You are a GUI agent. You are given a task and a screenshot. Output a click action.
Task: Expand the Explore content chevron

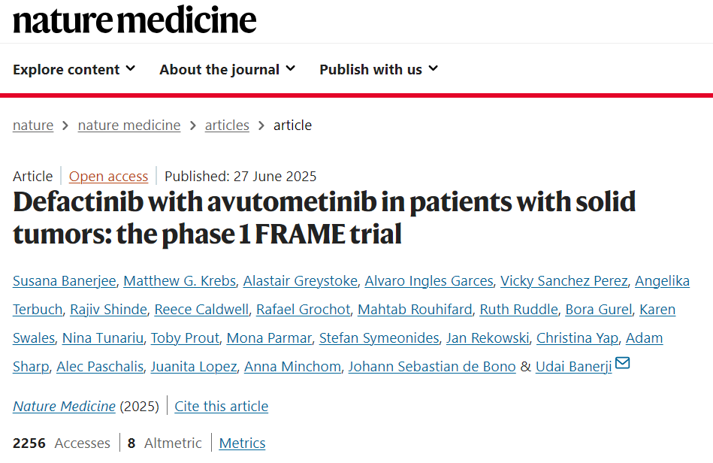point(131,68)
